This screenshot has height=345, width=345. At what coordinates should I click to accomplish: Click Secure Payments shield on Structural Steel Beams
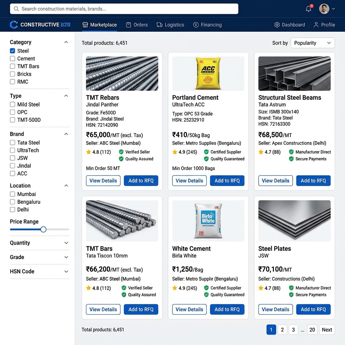click(x=291, y=159)
